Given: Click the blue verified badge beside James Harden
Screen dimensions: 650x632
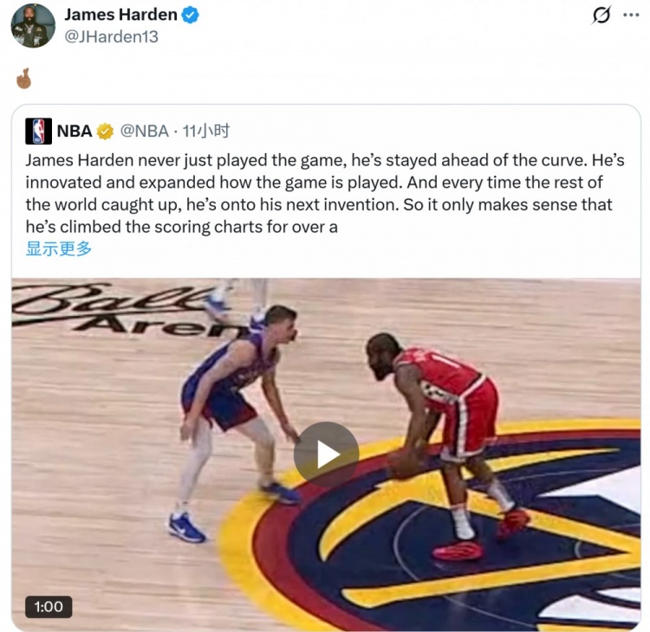Looking at the screenshot, I should [191, 15].
